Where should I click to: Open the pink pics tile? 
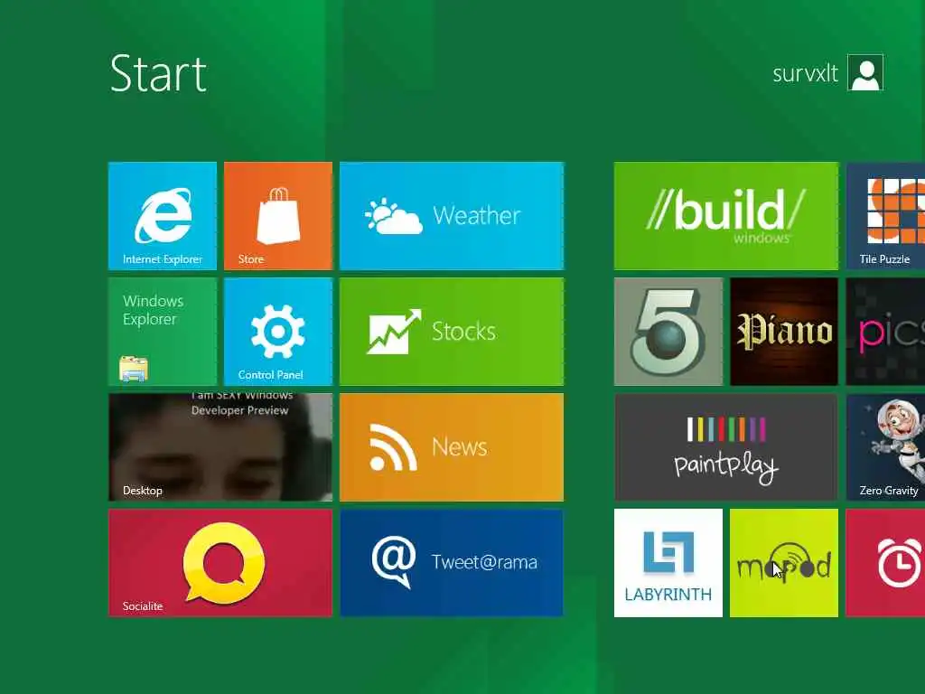click(885, 332)
